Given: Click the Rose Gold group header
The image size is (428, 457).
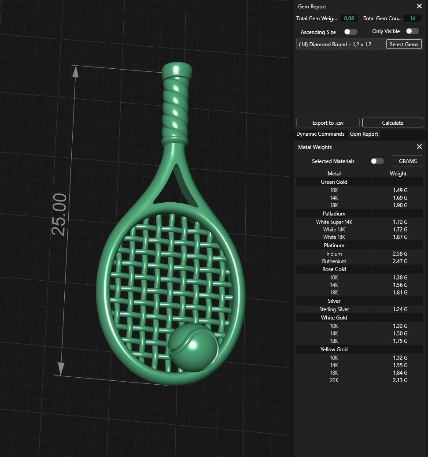Looking at the screenshot, I should tap(360, 269).
